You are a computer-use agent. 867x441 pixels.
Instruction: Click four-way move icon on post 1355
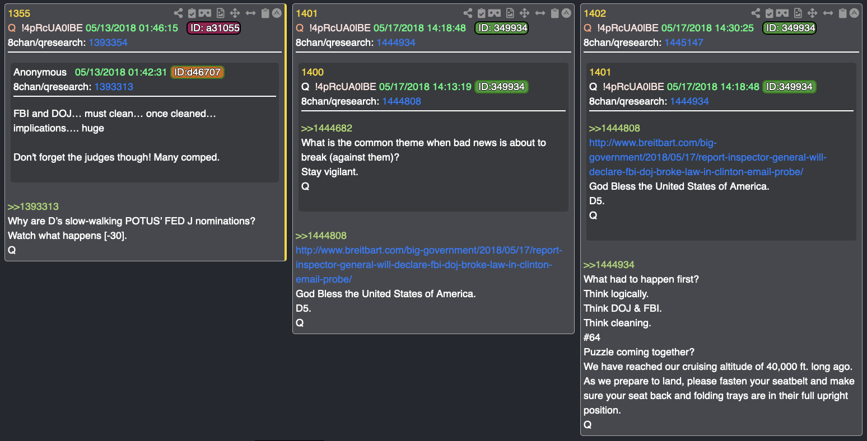click(235, 13)
